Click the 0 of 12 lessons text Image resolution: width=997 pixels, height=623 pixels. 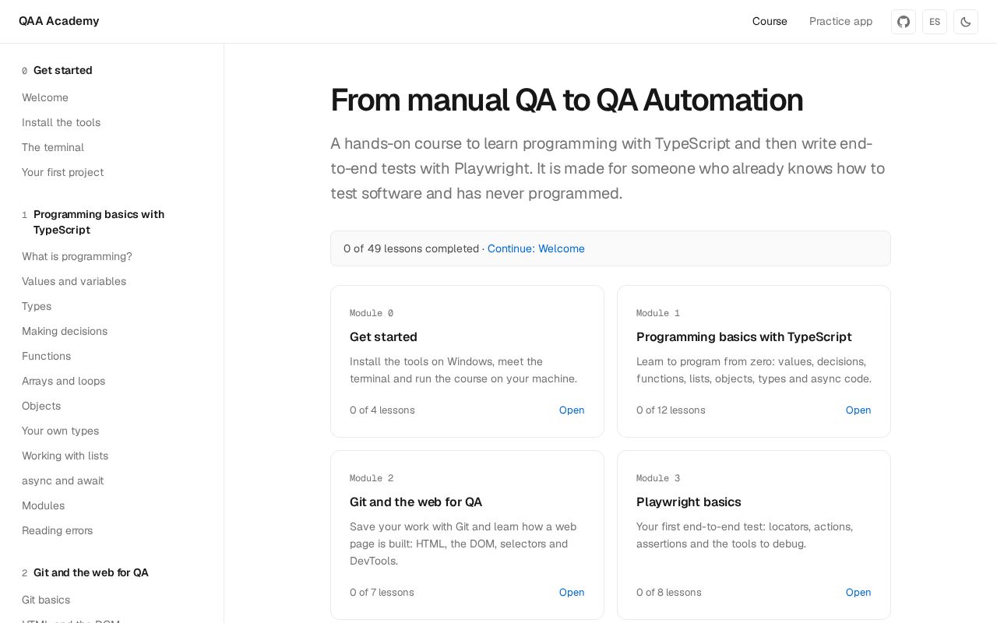point(671,410)
